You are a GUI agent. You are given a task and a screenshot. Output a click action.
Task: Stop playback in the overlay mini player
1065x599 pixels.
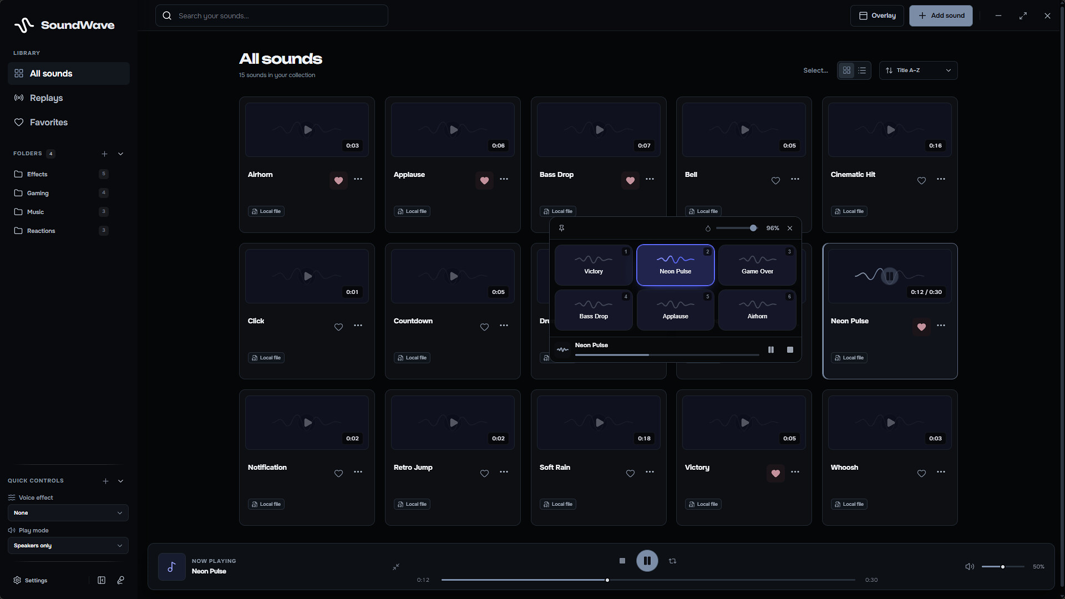(790, 349)
